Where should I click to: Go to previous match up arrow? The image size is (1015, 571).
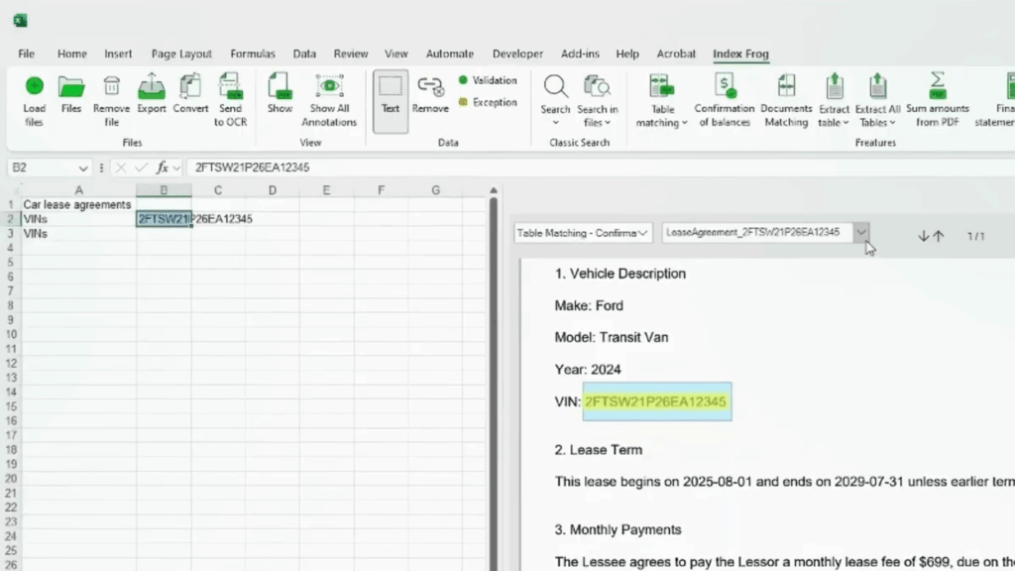tap(939, 236)
